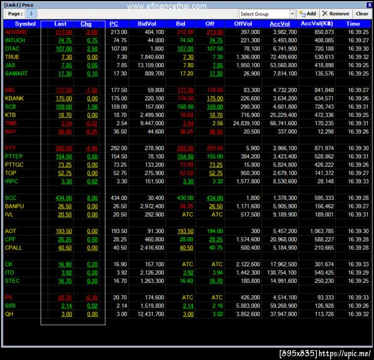Select the INTUCH symbol
The width and height of the screenshot is (374, 360).
[x=15, y=40]
